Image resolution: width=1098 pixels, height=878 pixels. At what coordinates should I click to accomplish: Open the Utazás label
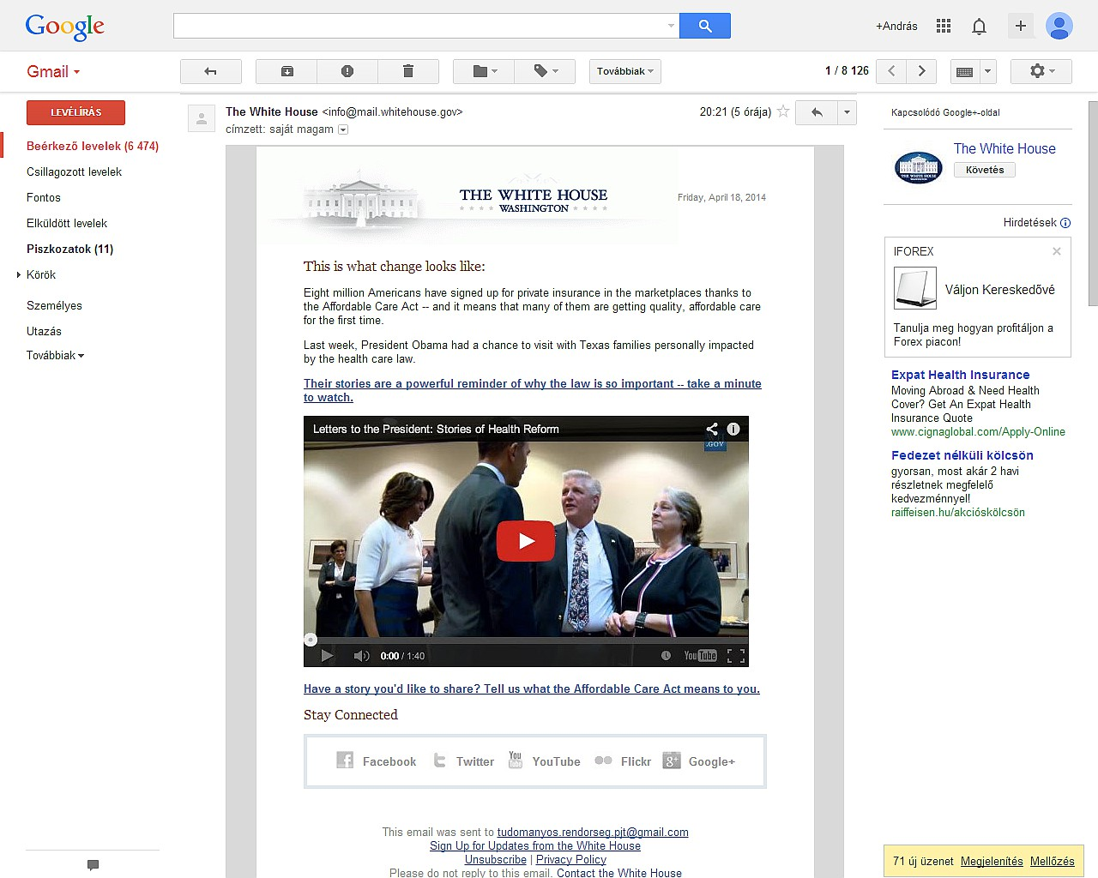tap(44, 331)
